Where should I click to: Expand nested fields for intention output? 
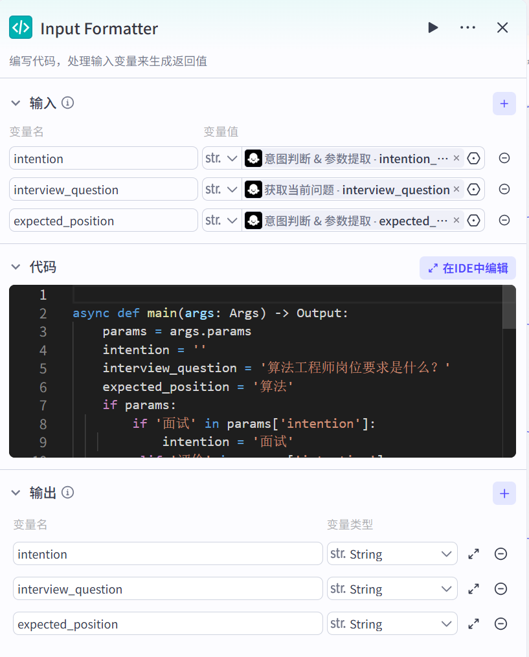473,554
